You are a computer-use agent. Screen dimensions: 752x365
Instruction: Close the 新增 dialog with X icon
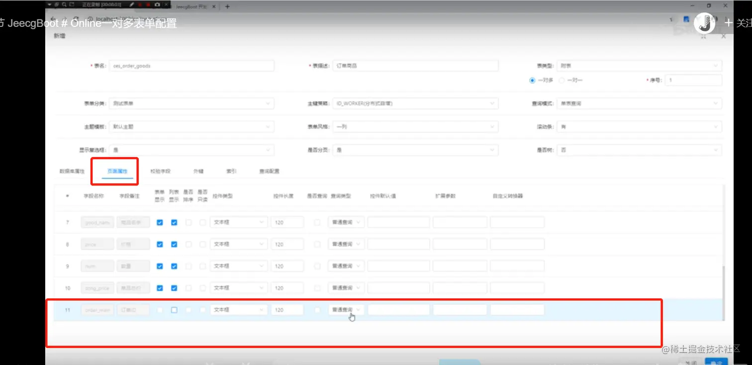[x=723, y=36]
